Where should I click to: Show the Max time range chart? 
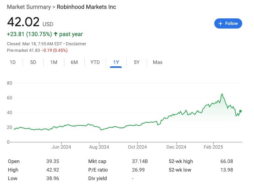(x=158, y=62)
